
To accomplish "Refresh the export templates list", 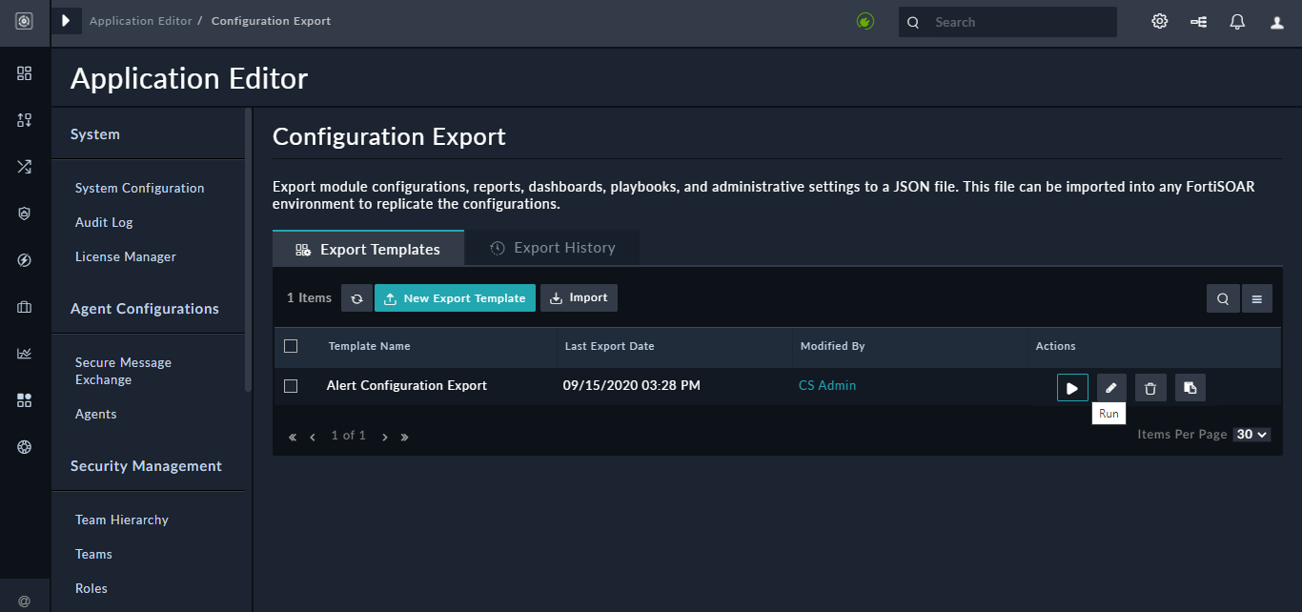I will [x=356, y=297].
